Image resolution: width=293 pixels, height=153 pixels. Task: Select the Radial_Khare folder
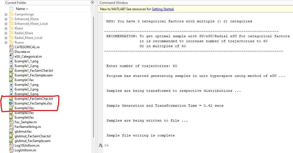click(24, 33)
